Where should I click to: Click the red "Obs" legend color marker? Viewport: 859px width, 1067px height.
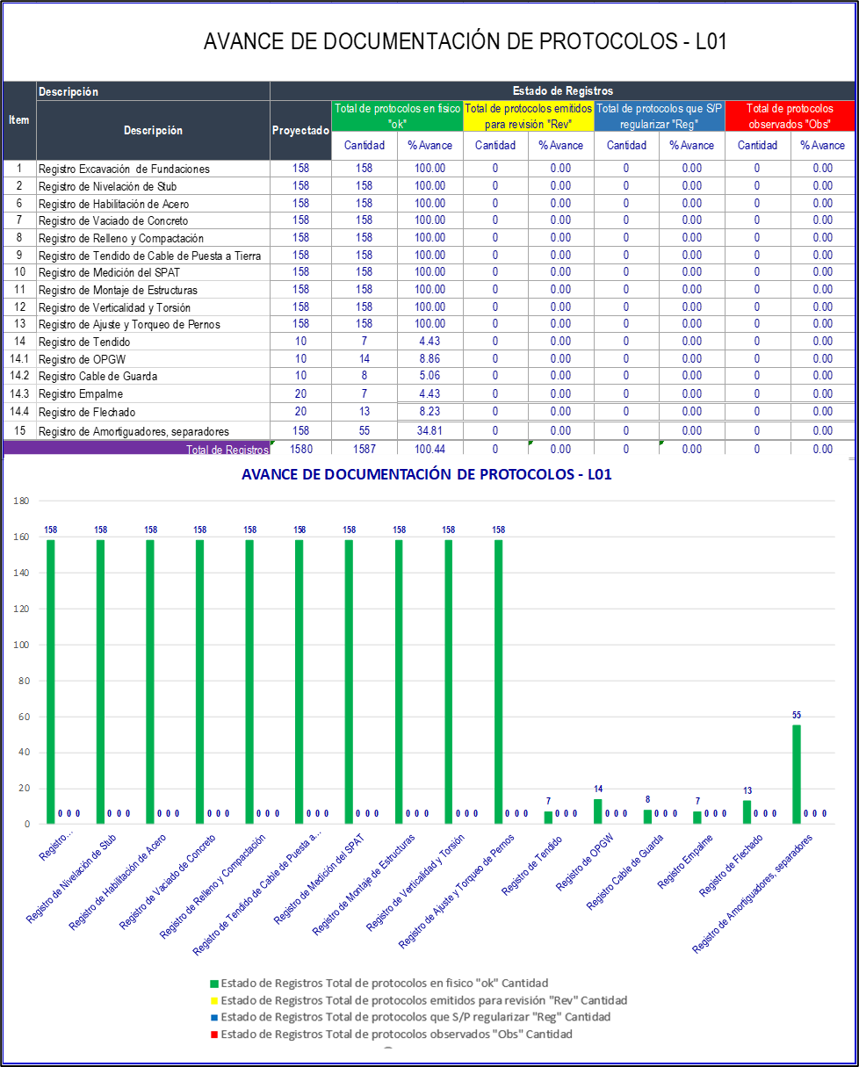pyautogui.click(x=214, y=1035)
